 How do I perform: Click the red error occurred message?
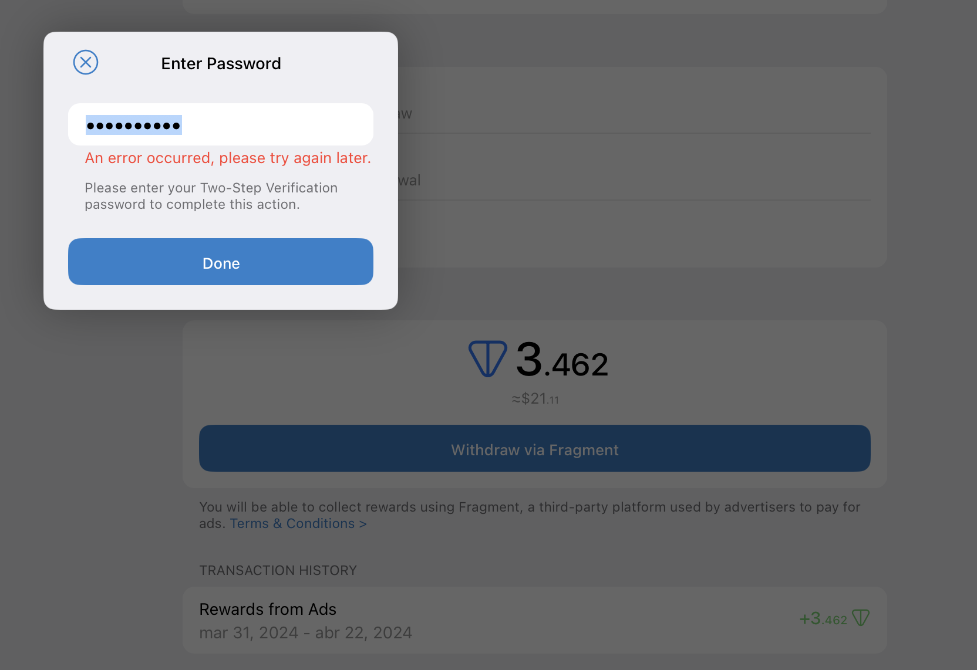coord(228,158)
